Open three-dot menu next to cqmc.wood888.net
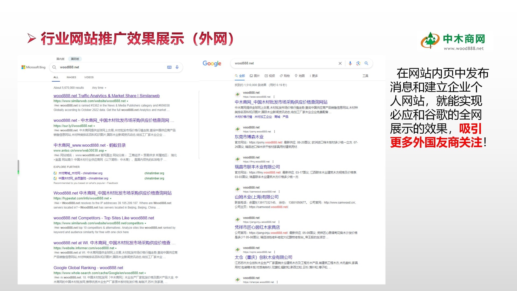 (x=274, y=252)
